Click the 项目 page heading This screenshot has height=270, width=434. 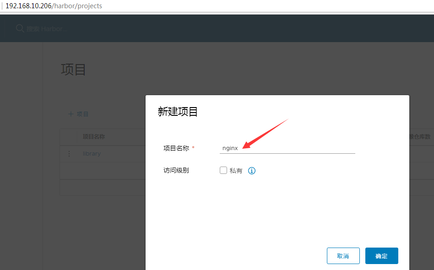coord(73,70)
